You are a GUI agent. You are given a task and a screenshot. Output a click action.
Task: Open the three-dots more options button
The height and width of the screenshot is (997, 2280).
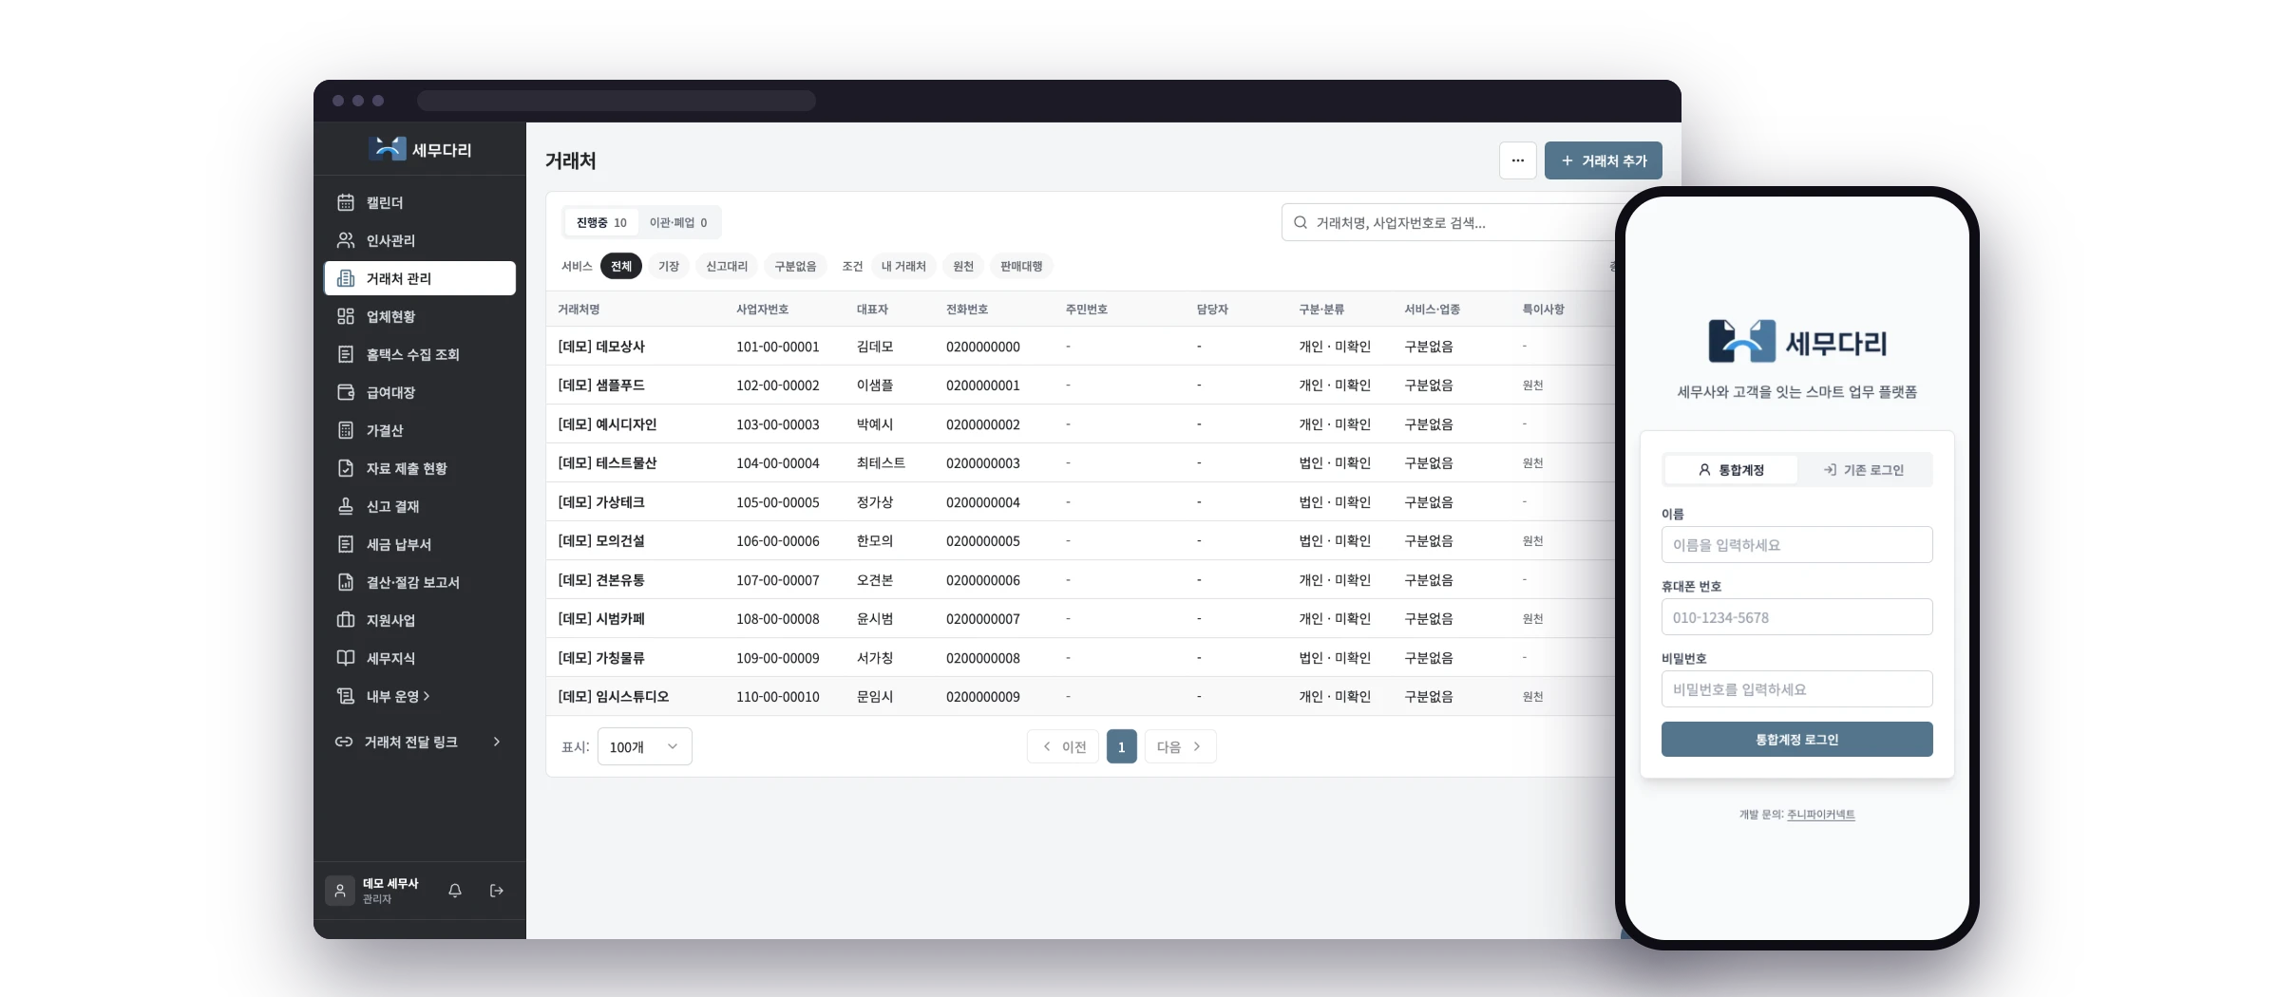[1517, 160]
